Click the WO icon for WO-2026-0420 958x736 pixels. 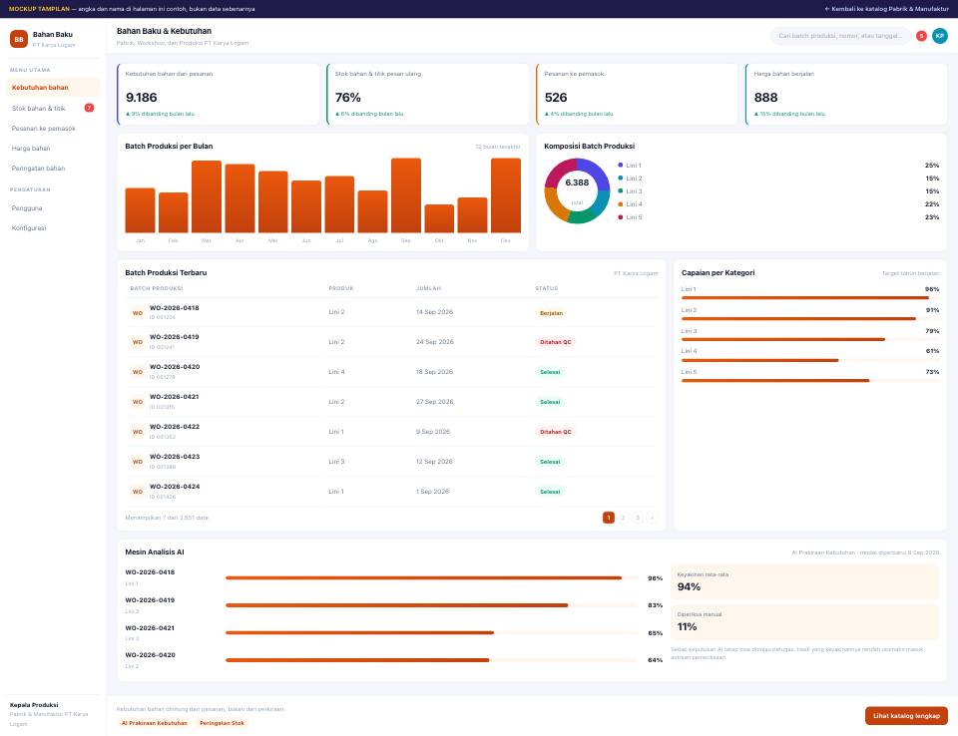138,372
